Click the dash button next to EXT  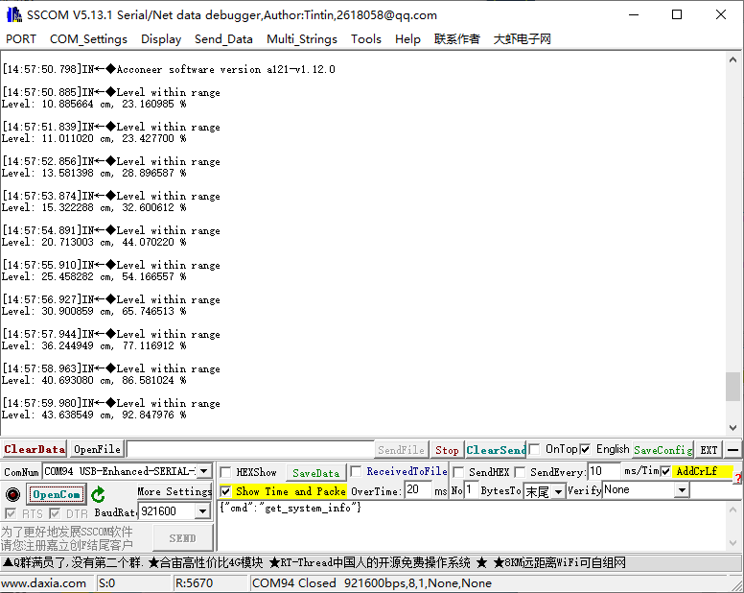pyautogui.click(x=732, y=449)
